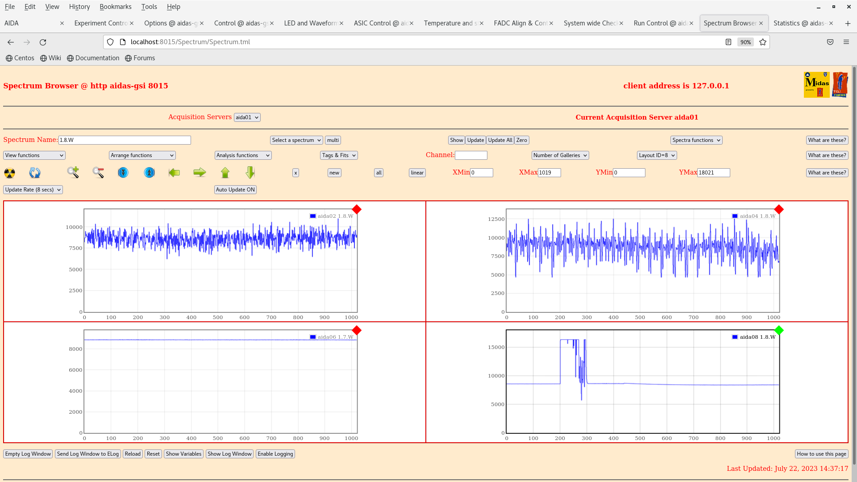The width and height of the screenshot is (857, 482).
Task: Click the Show Log Window button
Action: [x=229, y=454]
